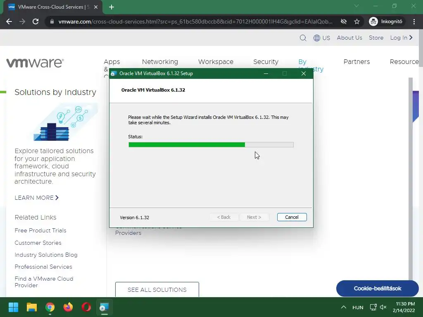The width and height of the screenshot is (423, 317).
Task: Open the US region selector
Action: [x=322, y=38]
